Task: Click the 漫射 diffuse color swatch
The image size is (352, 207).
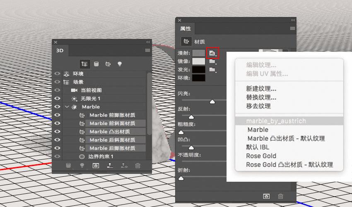Action: [199, 53]
